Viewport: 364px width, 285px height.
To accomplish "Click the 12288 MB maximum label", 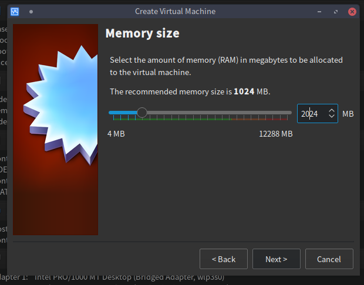I will 275,134.
